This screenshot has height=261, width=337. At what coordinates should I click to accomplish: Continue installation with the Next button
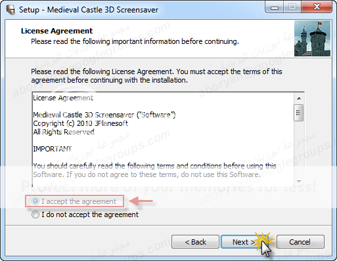tap(244, 242)
